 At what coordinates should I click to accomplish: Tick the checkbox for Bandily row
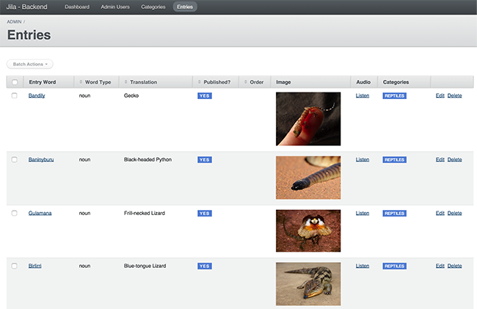(14, 96)
